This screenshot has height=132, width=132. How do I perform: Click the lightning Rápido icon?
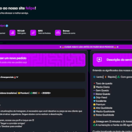coord(106,77)
